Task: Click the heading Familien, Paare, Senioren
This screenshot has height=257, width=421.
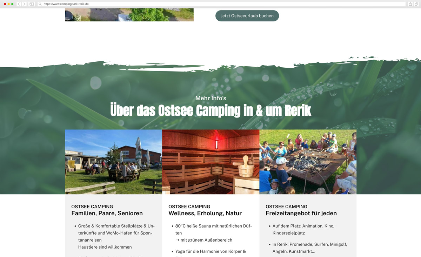Action: (107, 213)
